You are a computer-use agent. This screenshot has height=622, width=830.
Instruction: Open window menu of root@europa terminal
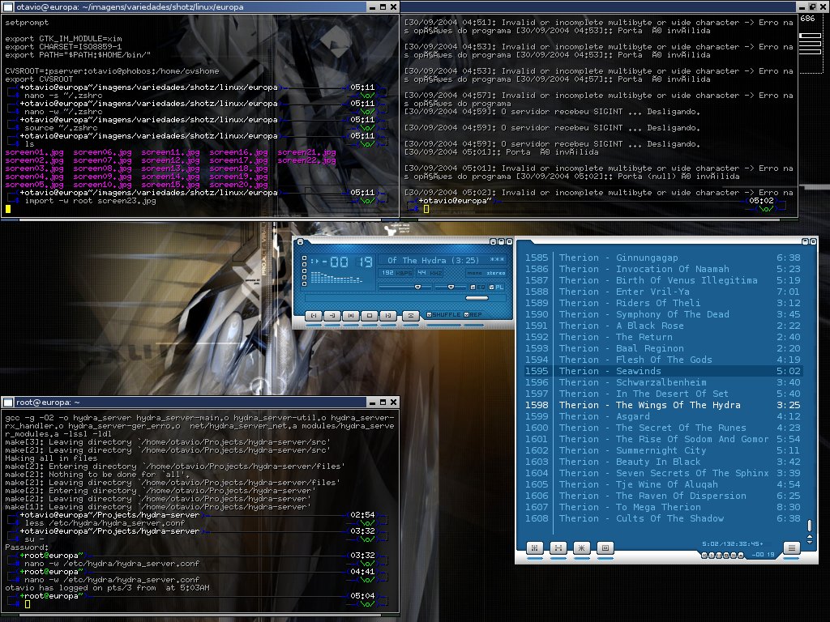pyautogui.click(x=8, y=402)
